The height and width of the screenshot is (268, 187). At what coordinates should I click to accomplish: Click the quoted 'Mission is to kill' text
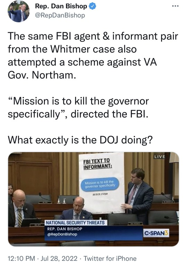[x=78, y=108]
